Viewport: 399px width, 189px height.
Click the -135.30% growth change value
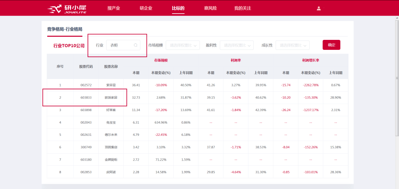[311, 98]
